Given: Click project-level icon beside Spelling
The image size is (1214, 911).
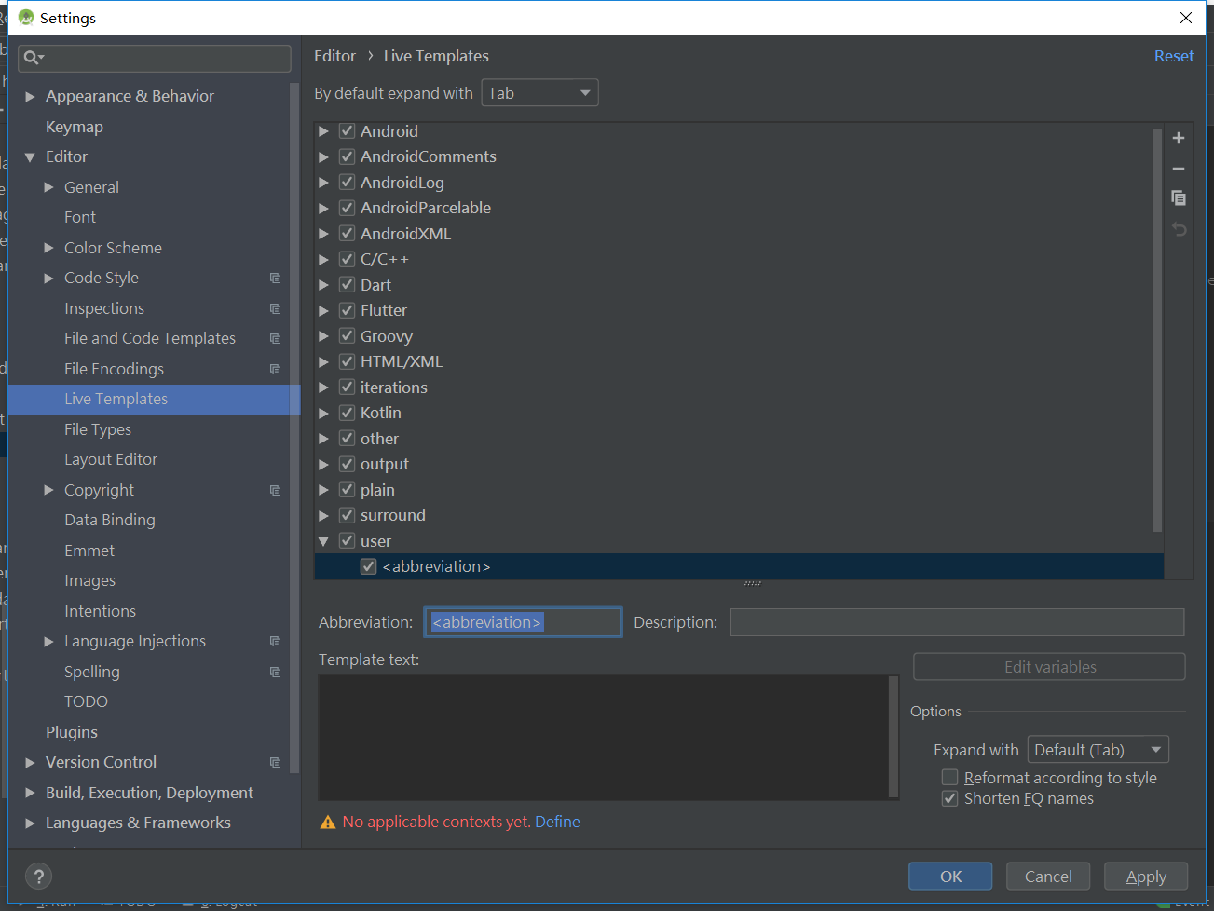Looking at the screenshot, I should pos(275,672).
